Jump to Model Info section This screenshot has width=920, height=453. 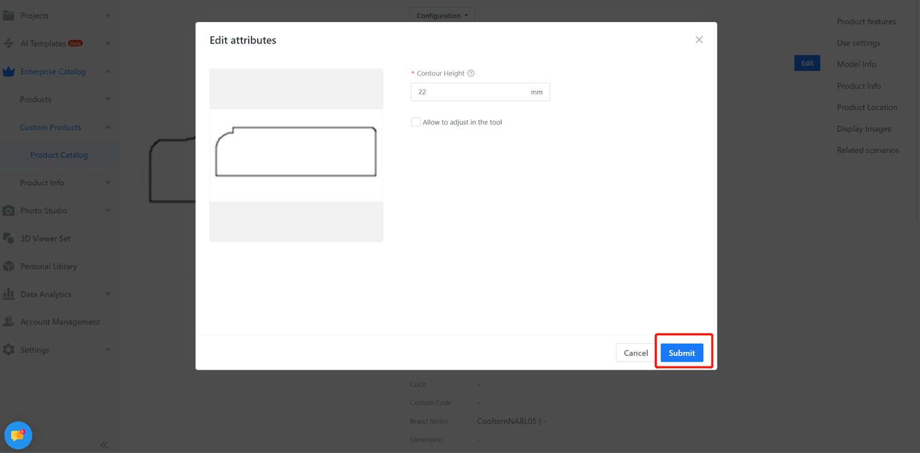coord(857,64)
